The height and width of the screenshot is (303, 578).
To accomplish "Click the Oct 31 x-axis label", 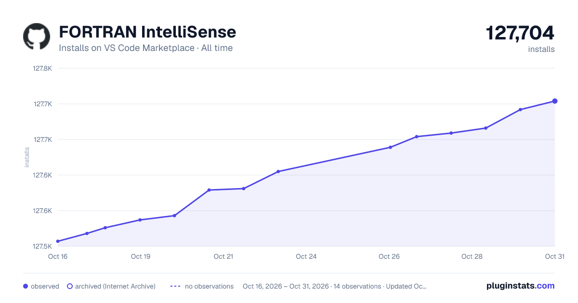I will click(554, 256).
